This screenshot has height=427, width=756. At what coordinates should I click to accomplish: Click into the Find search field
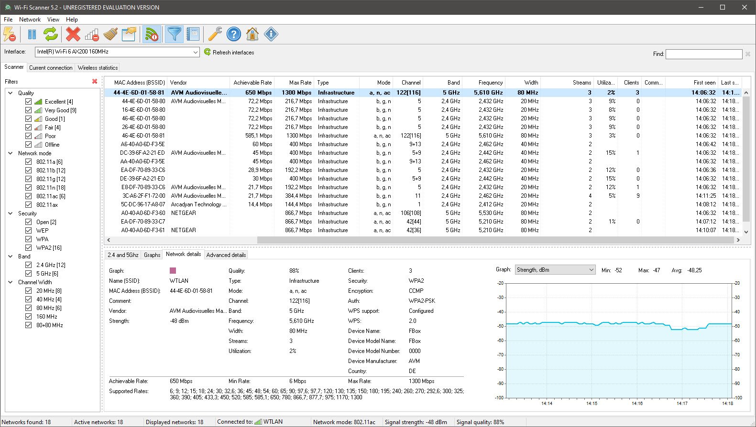(703, 54)
